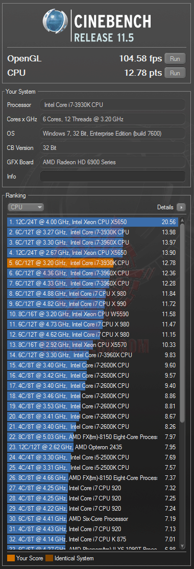Click the ranking list scrollbar thumb

click(182, 323)
